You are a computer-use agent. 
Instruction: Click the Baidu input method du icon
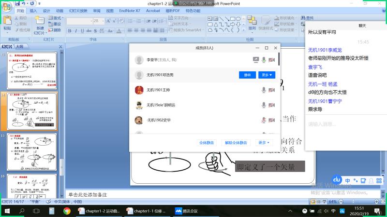click(337, 180)
